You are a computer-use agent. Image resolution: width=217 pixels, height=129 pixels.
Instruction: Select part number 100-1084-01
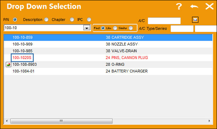[x=24, y=71]
